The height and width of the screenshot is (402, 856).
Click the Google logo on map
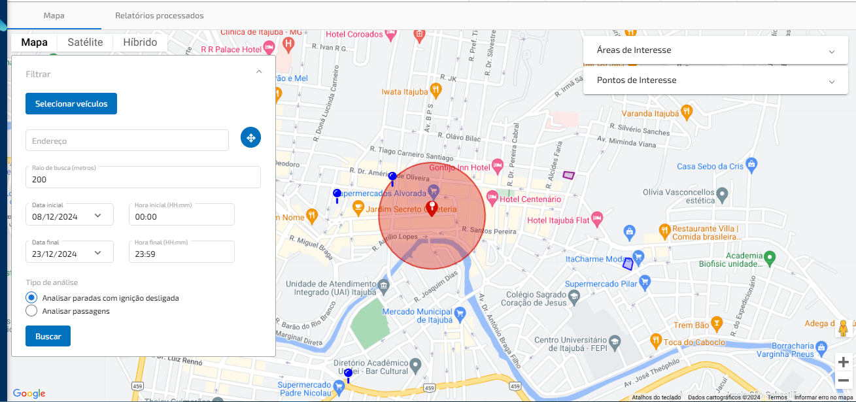(x=29, y=394)
